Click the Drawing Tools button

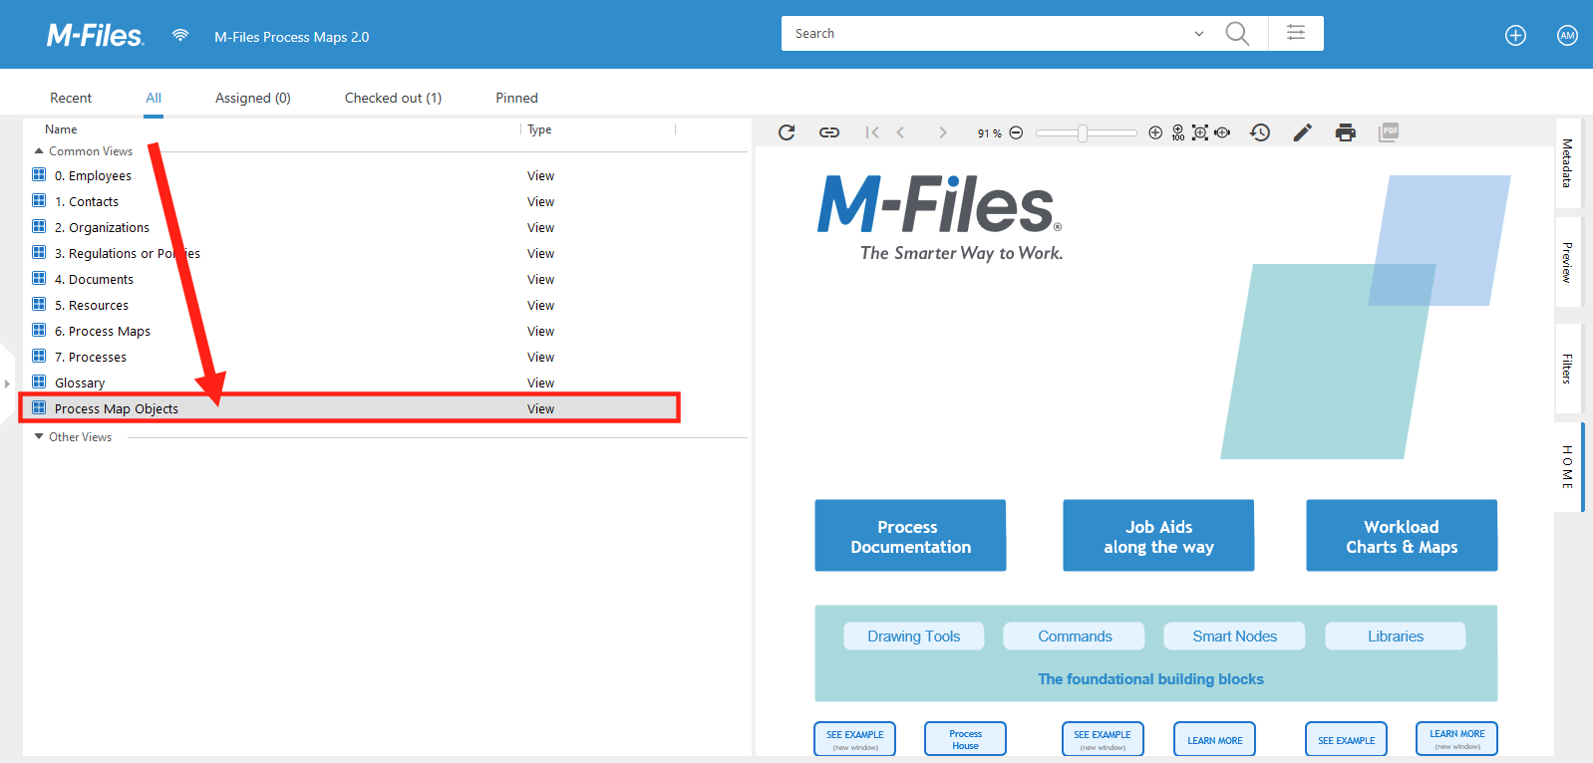click(x=913, y=636)
